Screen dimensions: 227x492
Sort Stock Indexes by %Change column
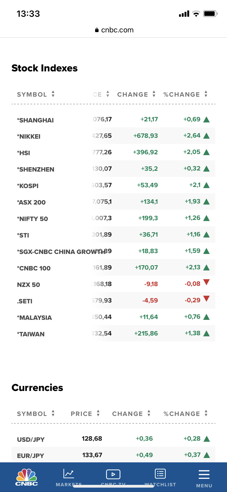point(185,94)
